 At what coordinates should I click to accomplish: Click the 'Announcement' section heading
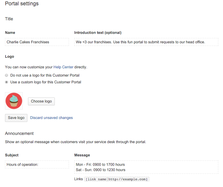pyautogui.click(x=19, y=133)
